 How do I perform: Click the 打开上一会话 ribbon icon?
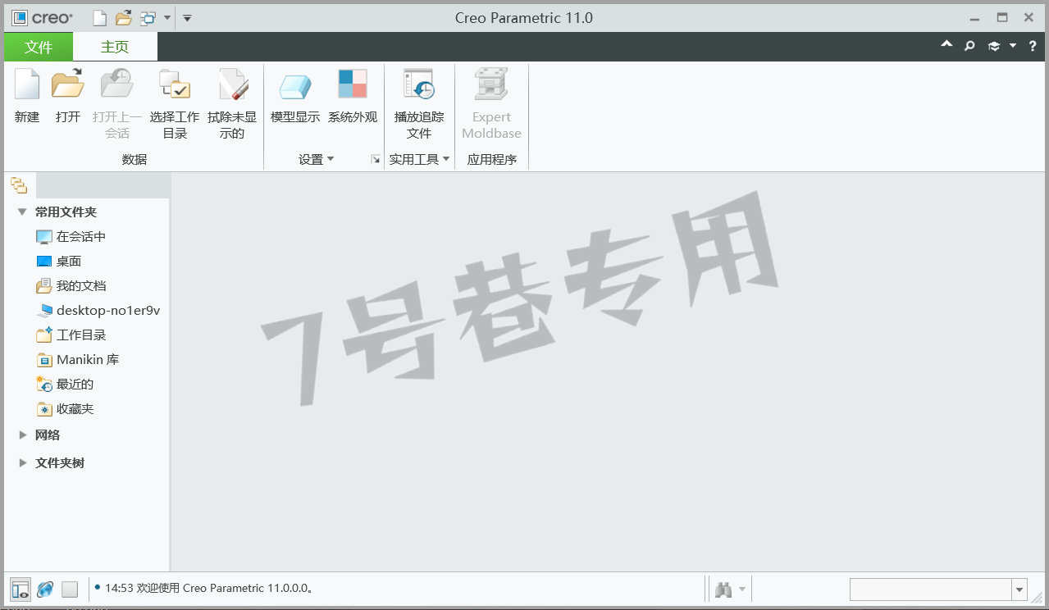117,85
